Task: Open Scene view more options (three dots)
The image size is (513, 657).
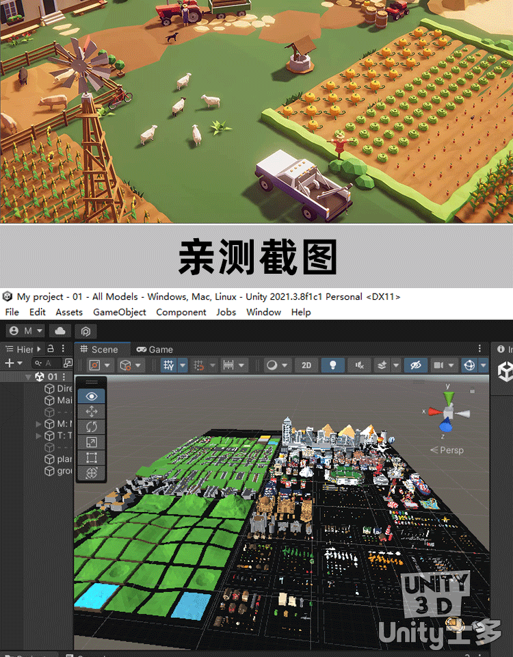Action: pos(480,348)
